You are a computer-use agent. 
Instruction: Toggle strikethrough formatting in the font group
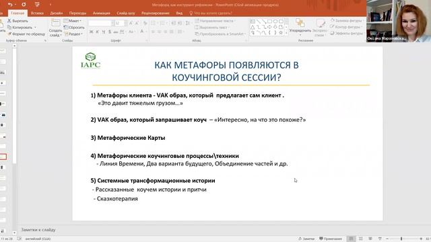[116, 32]
